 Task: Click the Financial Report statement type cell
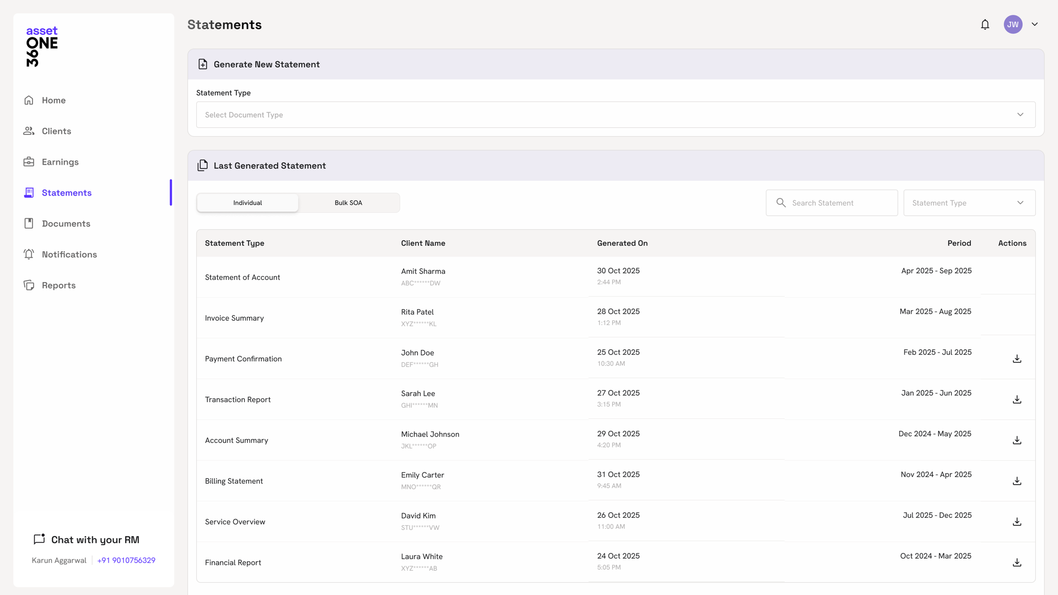tap(233, 562)
